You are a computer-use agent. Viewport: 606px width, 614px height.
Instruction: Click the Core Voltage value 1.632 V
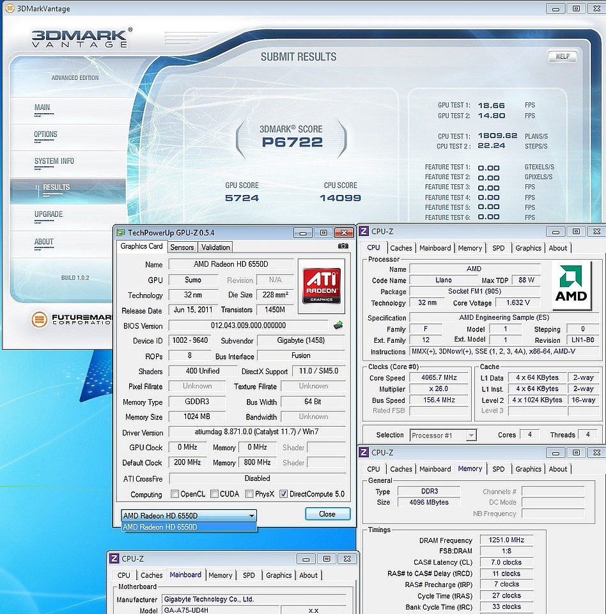pyautogui.click(x=518, y=303)
